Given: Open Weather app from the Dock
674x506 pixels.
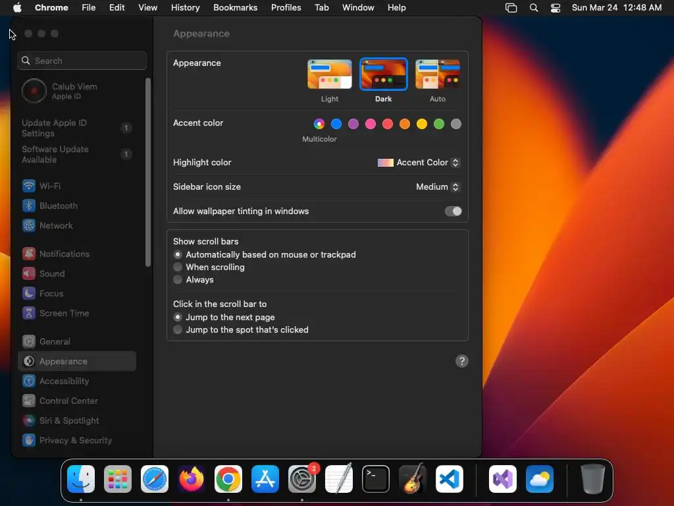Looking at the screenshot, I should point(540,479).
